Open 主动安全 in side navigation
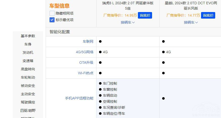This screenshot has height=118, width=221. [28, 94]
